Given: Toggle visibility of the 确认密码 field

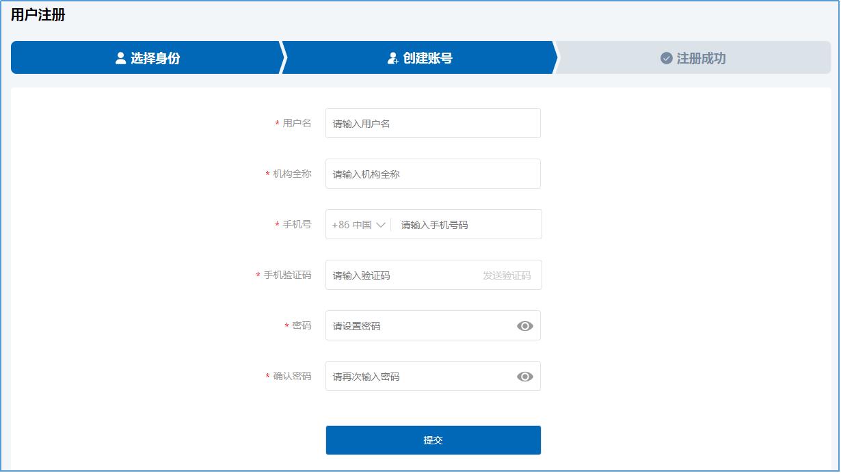Looking at the screenshot, I should [x=524, y=376].
